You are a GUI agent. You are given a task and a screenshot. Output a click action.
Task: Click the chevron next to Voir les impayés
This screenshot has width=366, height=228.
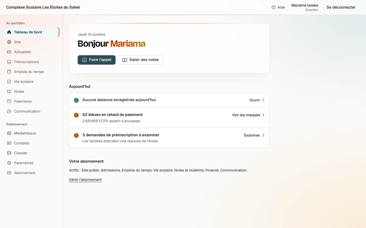(263, 115)
